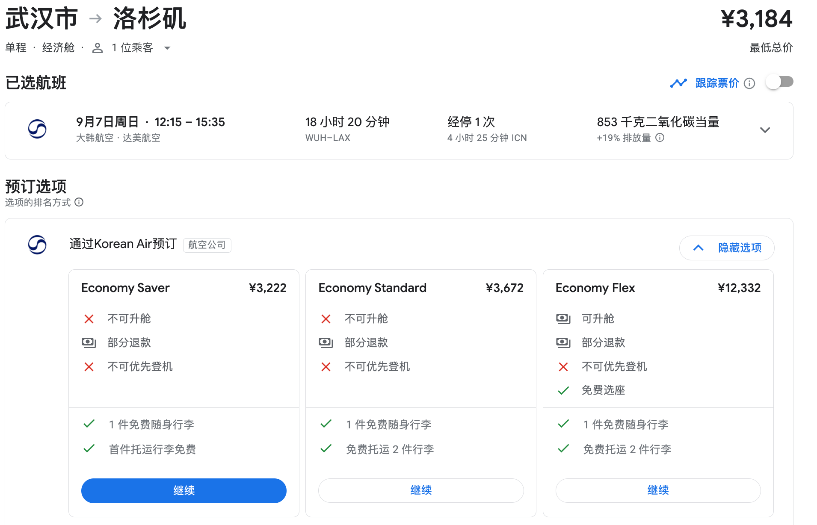Viewport: 817px width, 525px height.
Task: Click the airline company tag label
Action: tap(207, 245)
